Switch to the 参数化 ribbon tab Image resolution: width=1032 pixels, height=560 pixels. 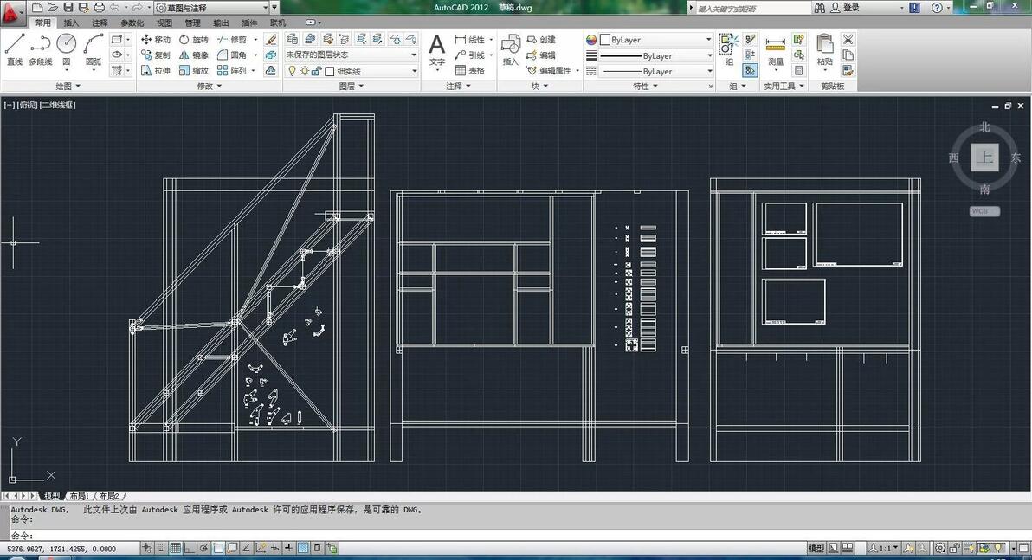point(132,23)
